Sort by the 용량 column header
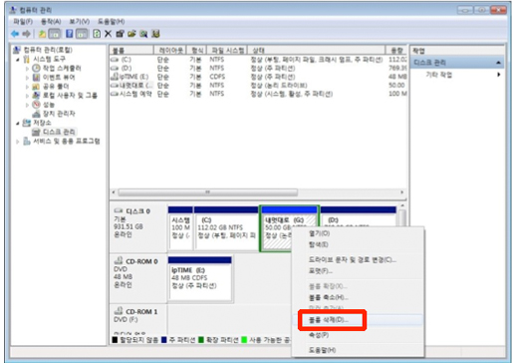Image resolution: width=512 pixels, height=363 pixels. point(396,50)
